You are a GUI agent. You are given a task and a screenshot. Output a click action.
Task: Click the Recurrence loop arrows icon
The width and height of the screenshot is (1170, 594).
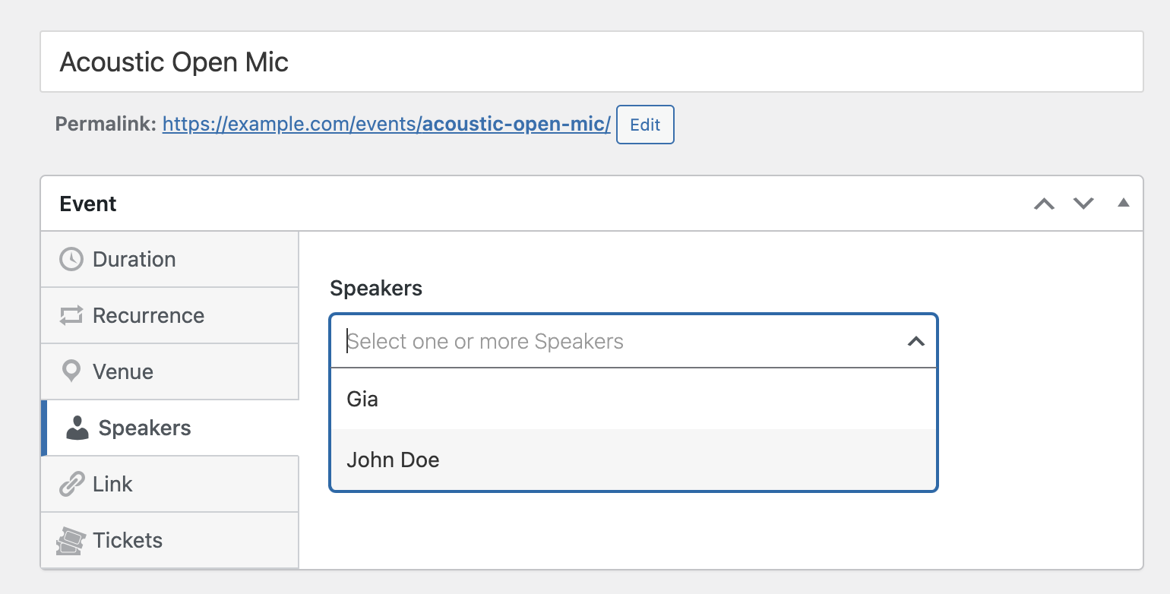click(71, 315)
